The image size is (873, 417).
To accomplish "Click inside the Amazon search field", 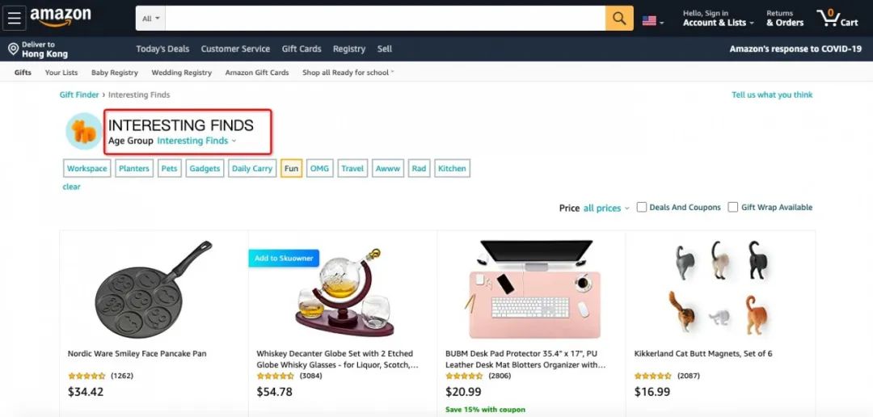I will click(386, 19).
